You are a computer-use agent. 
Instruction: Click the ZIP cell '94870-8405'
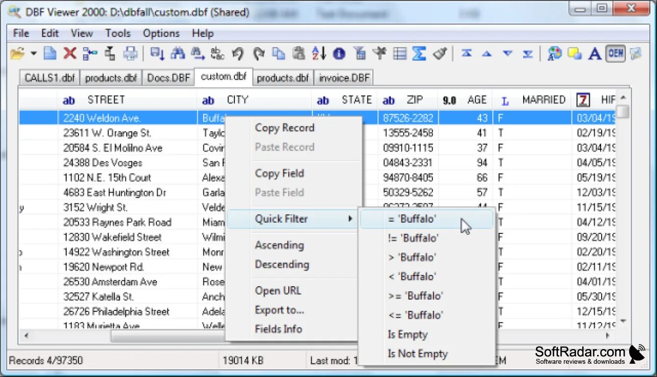(408, 177)
